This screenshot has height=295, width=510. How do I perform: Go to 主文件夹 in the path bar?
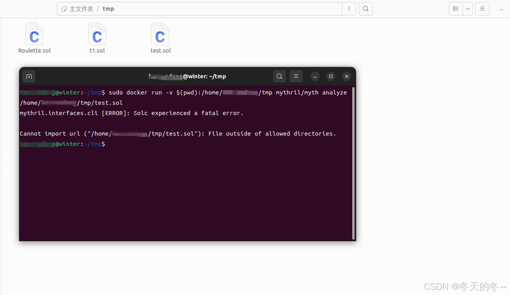[81, 9]
